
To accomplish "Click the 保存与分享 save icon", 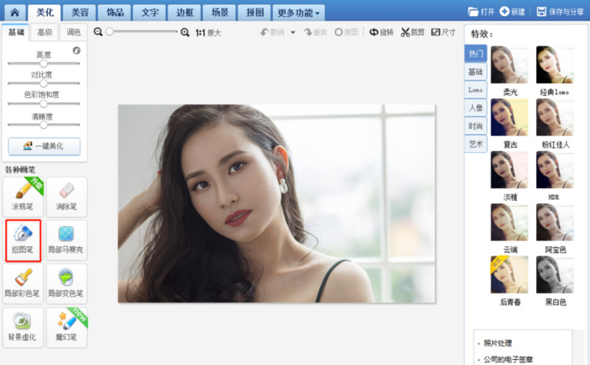I will tap(541, 12).
